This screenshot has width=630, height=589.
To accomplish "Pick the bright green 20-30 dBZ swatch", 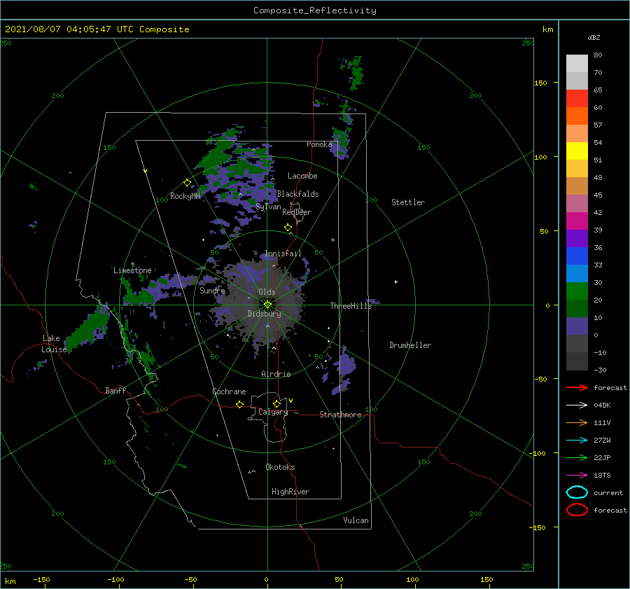I will pyautogui.click(x=577, y=291).
